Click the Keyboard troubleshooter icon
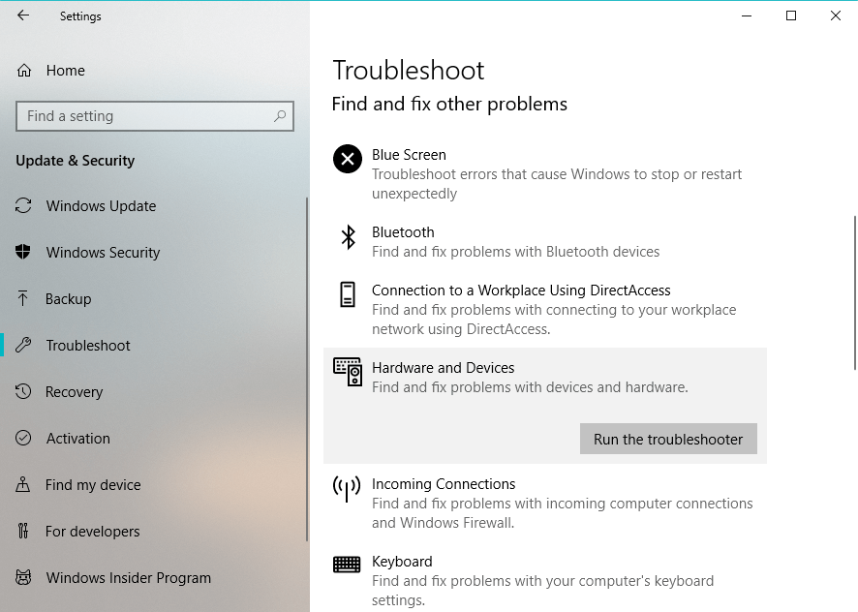The image size is (858, 612). click(347, 565)
